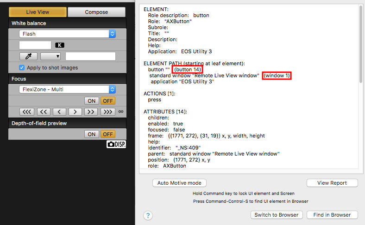The image size is (365, 225).
Task: Click the 'Role description: button' line
Action: coord(178,15)
